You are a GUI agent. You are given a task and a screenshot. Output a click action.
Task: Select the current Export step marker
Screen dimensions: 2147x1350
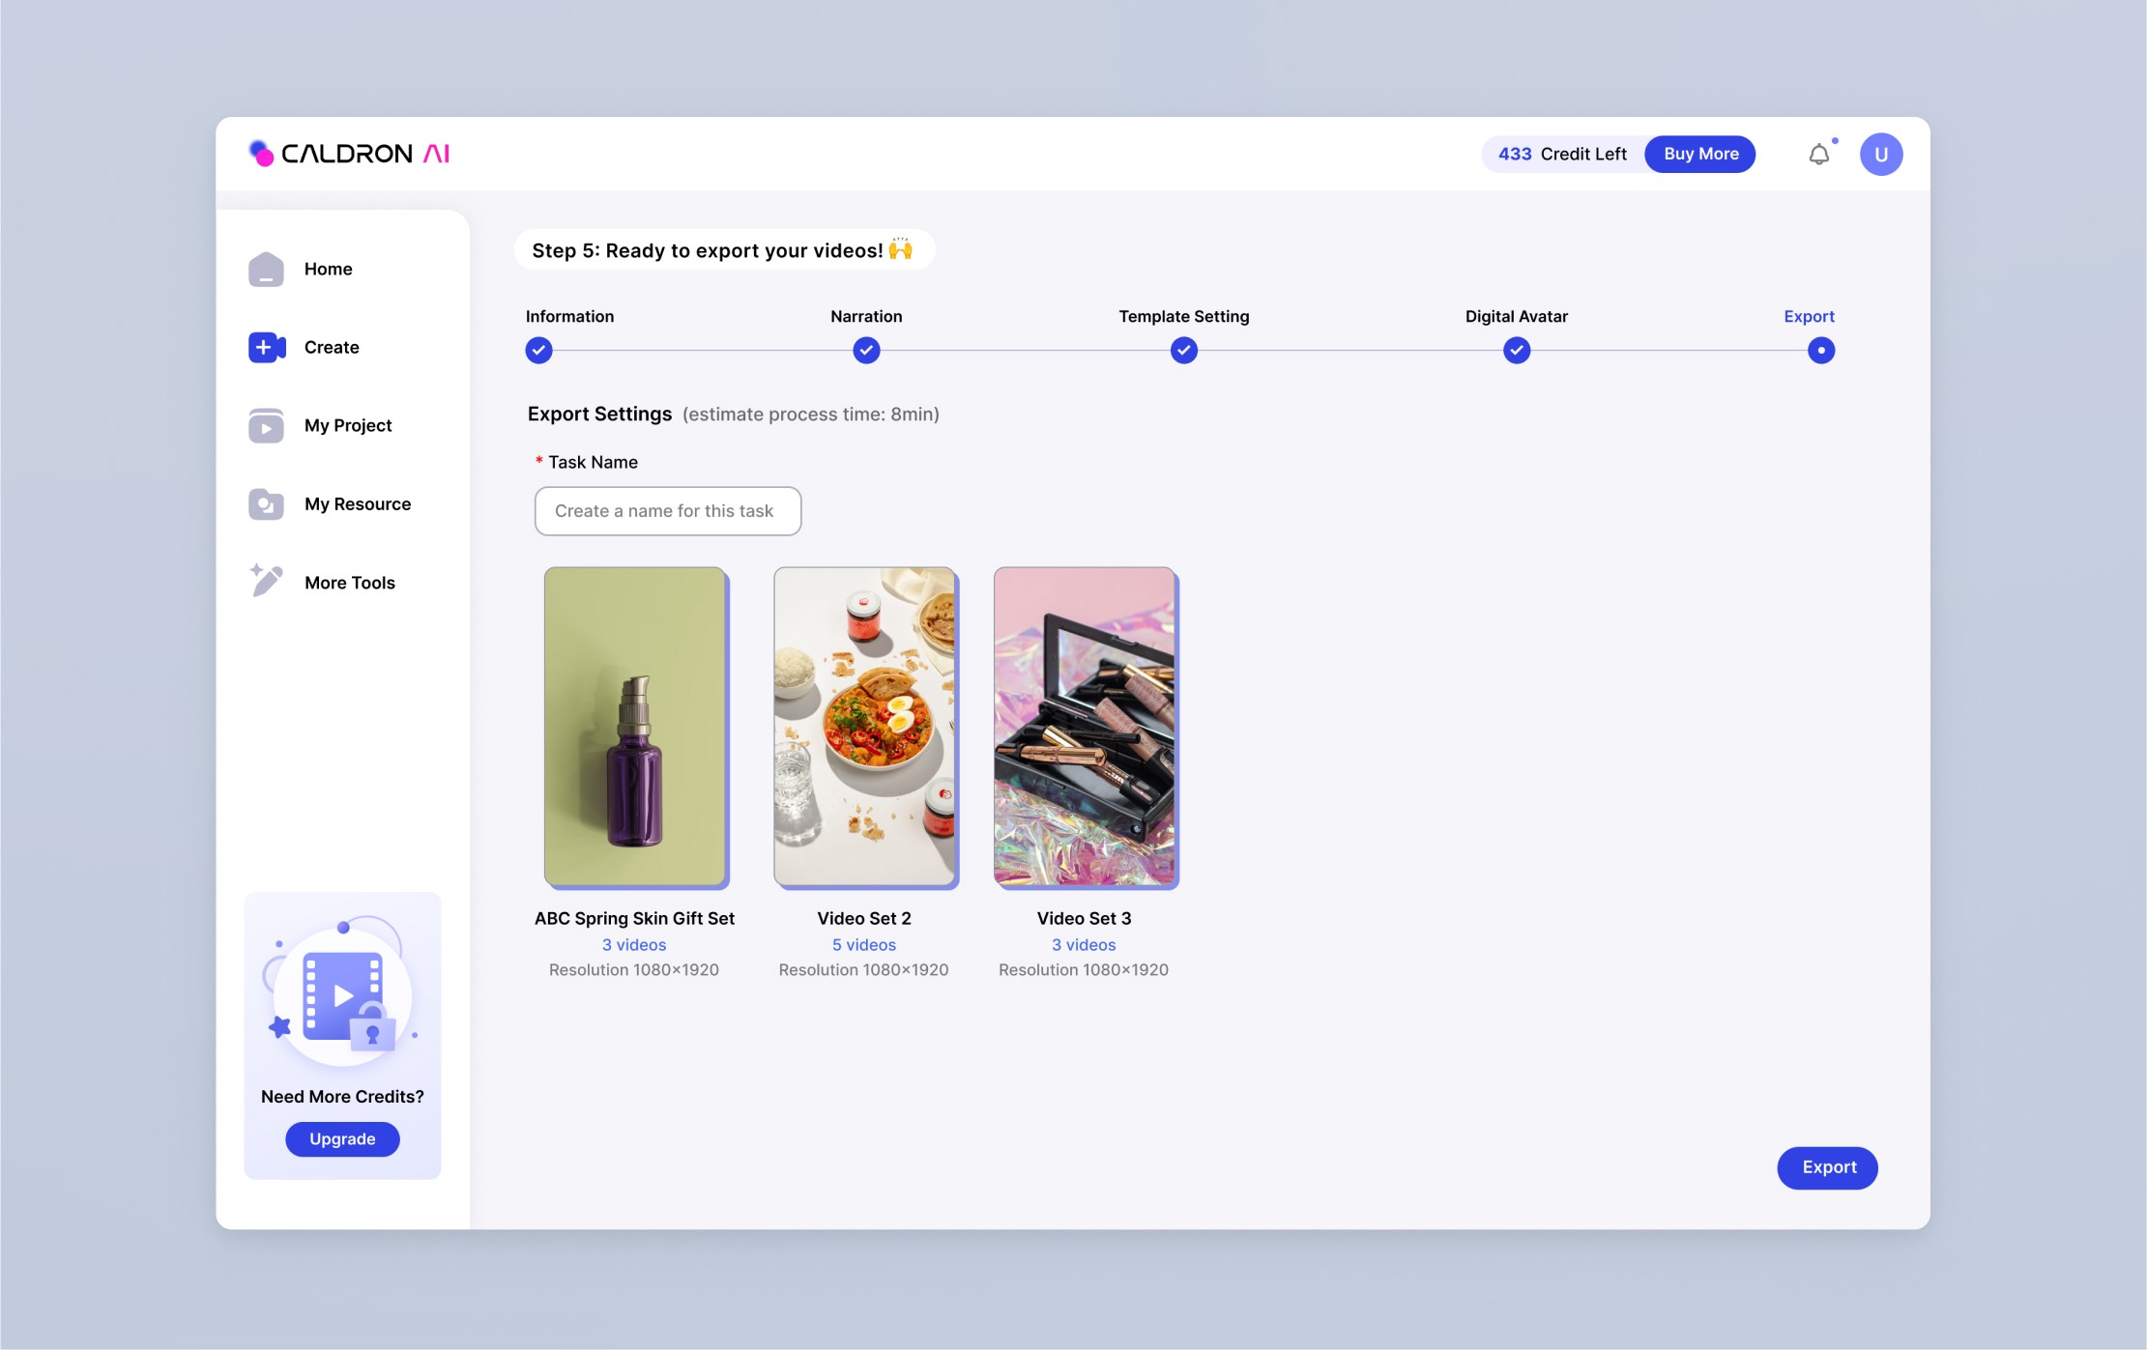pos(1820,351)
